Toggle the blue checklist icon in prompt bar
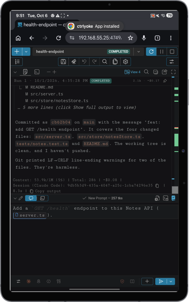This screenshot has width=189, height=302. point(173,198)
